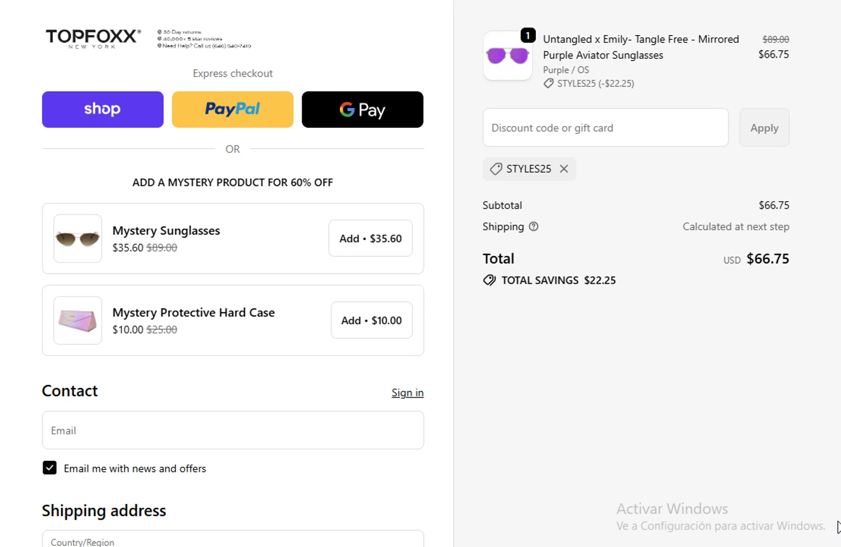Show shipping policy help icon

pyautogui.click(x=534, y=226)
